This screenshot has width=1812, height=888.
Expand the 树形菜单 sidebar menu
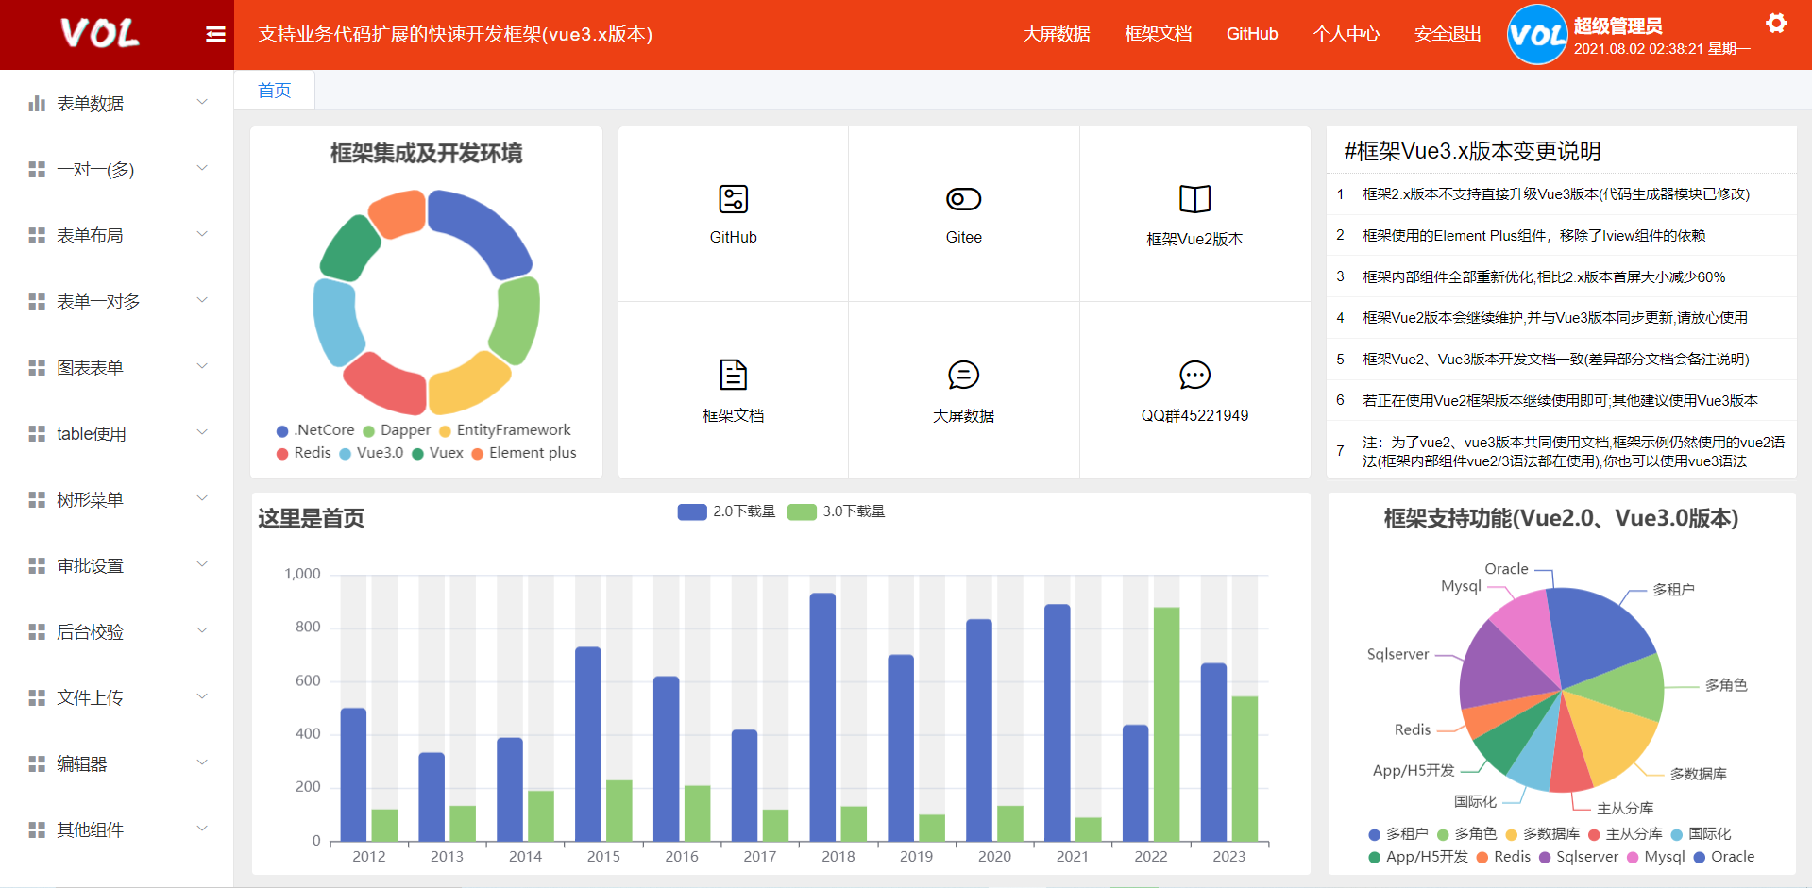click(x=90, y=499)
